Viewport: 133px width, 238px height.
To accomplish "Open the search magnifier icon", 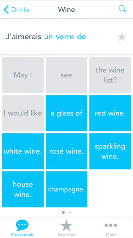I will (x=122, y=9).
